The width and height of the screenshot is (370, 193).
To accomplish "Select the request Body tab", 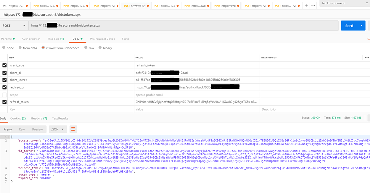I will 78,39.
